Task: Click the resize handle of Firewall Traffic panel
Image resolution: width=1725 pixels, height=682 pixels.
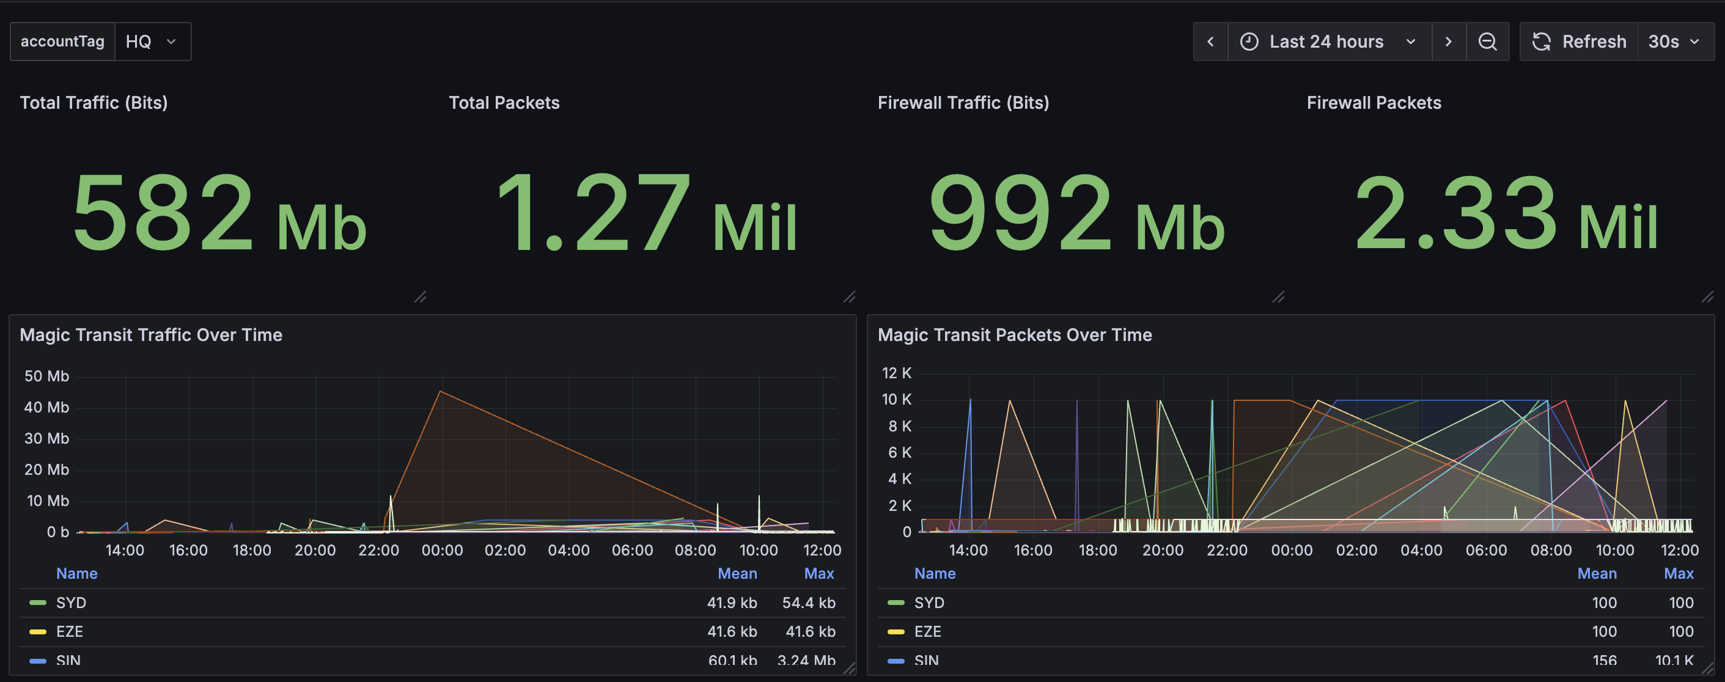Action: pos(1278,296)
